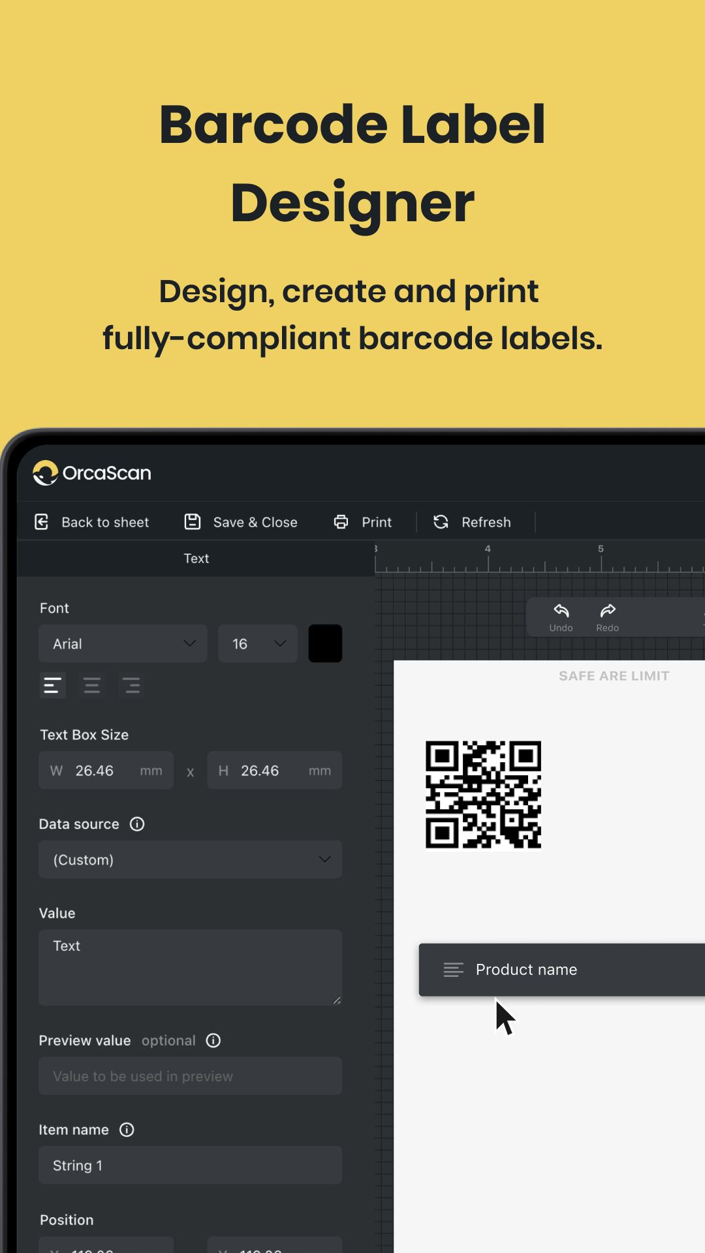This screenshot has height=1253, width=705.
Task: Click the Item name String 1 field
Action: (191, 1166)
